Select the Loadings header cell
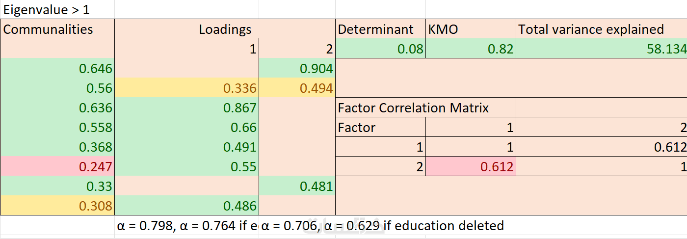The width and height of the screenshot is (687, 239). point(225,29)
